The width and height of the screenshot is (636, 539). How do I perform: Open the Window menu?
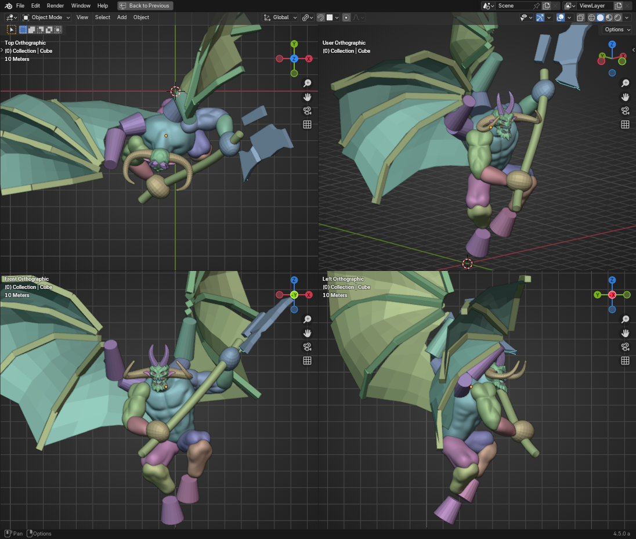pyautogui.click(x=81, y=6)
